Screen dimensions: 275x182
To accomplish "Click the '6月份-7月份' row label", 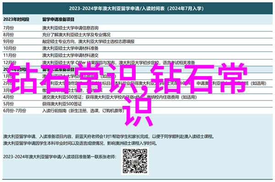I will tap(15, 111).
